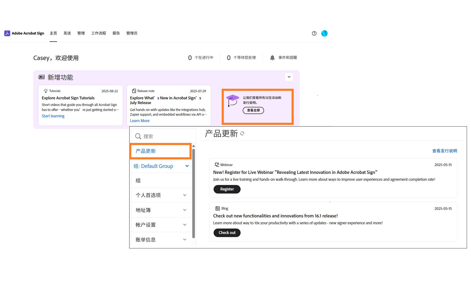Click the Adobe Acrobat Sign logo icon

[x=7, y=33]
